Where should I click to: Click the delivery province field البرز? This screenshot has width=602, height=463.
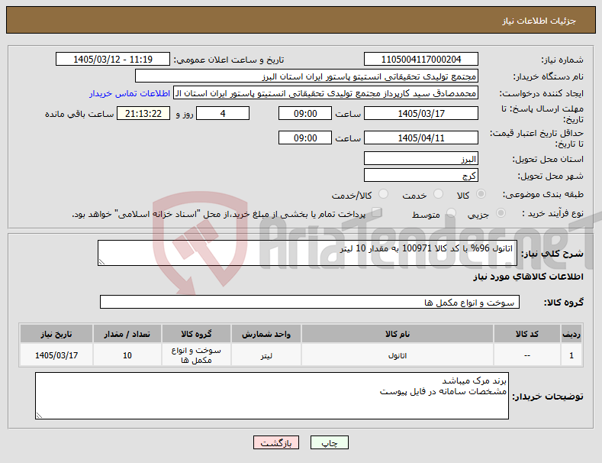coord(420,158)
